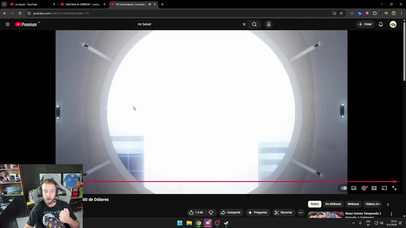Viewport: 406px width, 228px height.
Task: Cast the video with the cast icon
Action: coord(384,188)
